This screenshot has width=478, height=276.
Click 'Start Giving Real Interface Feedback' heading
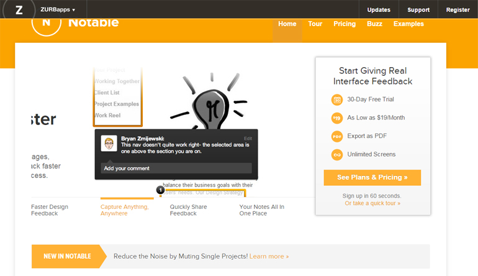point(372,76)
